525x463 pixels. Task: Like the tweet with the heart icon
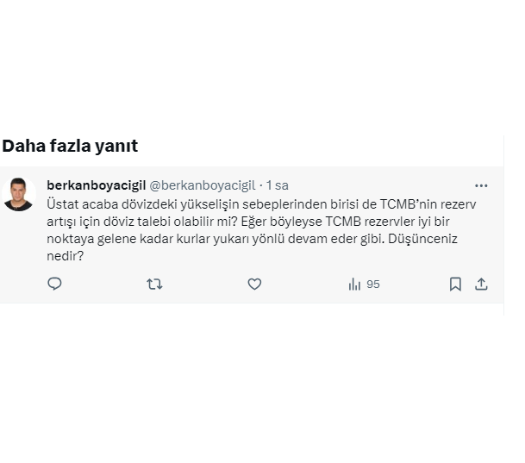254,284
